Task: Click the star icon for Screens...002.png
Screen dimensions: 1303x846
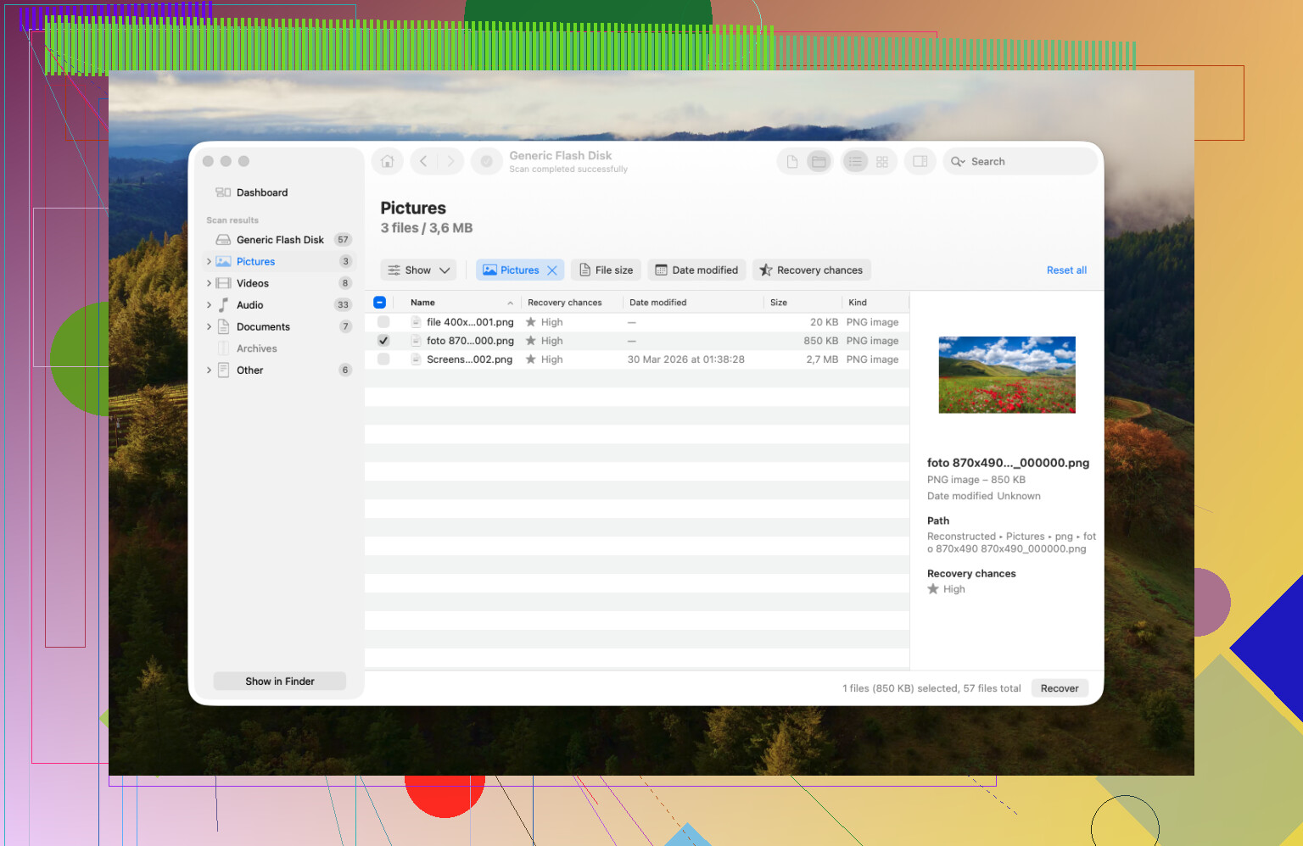Action: pyautogui.click(x=531, y=359)
